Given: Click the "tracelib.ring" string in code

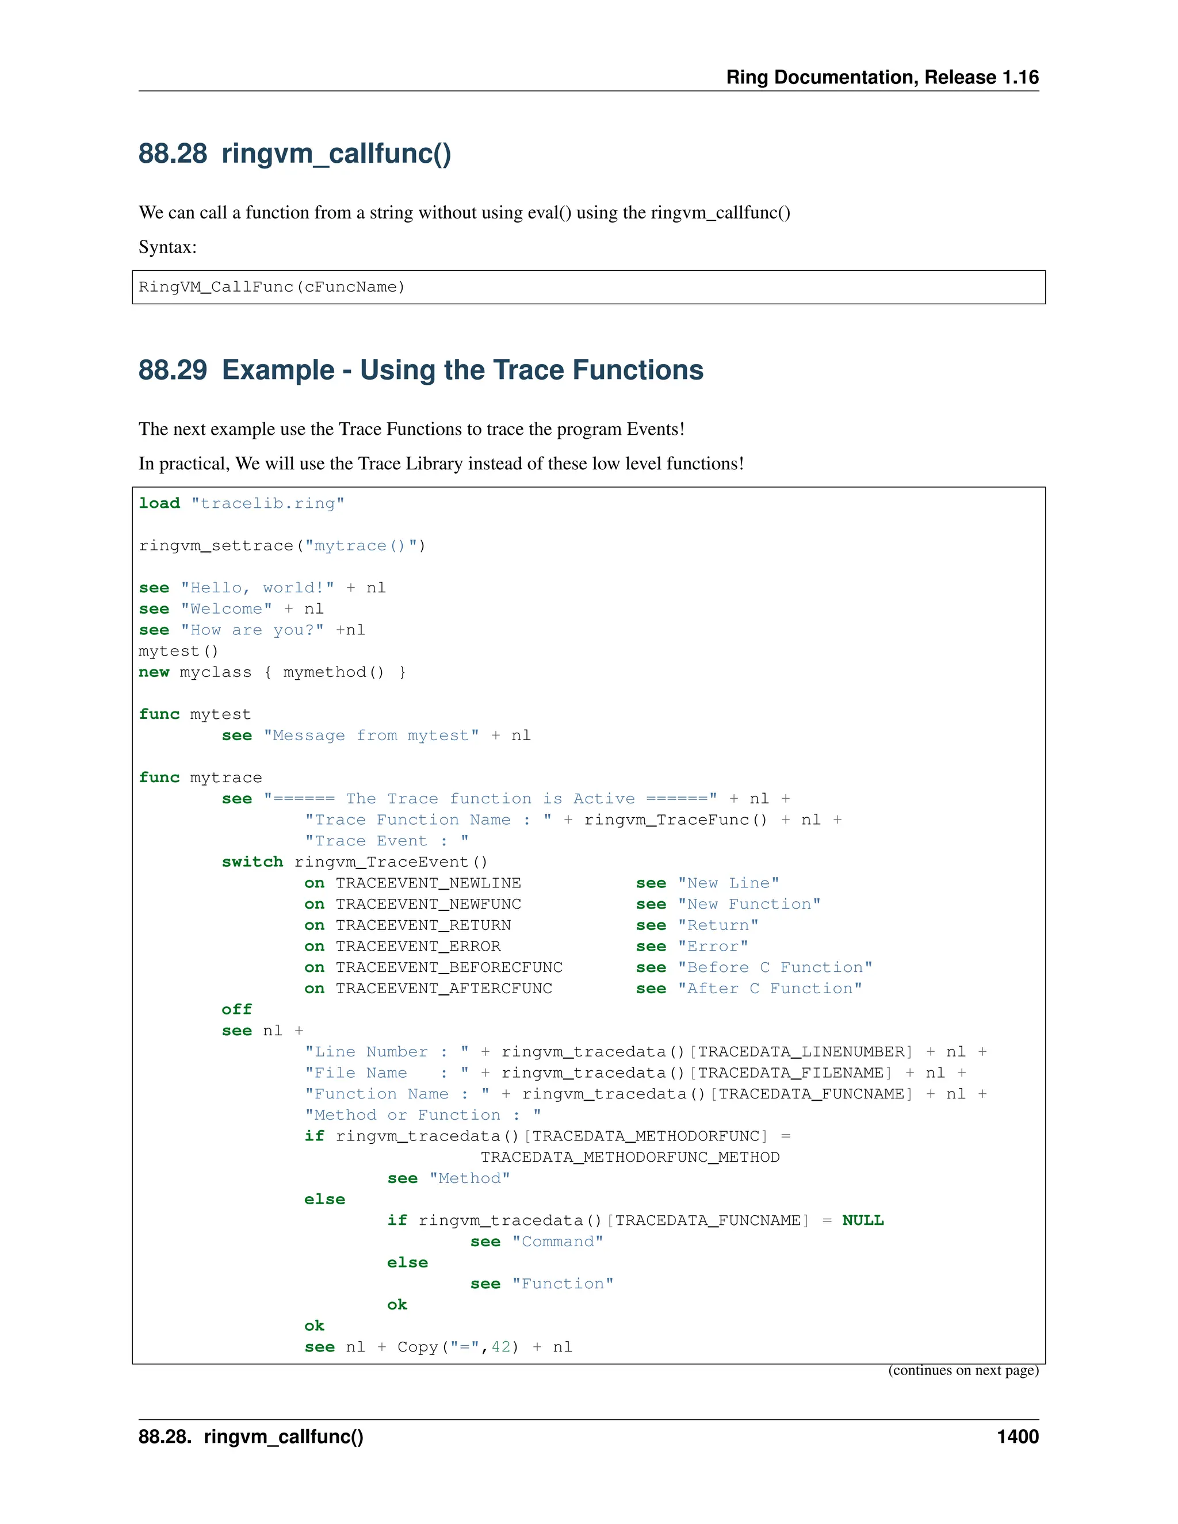Looking at the screenshot, I should point(267,503).
